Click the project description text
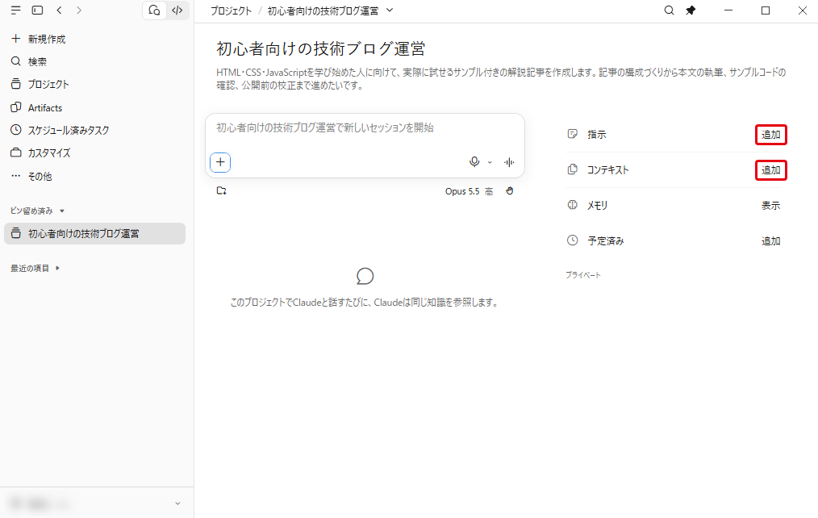Viewport: 818px width, 518px height. point(501,79)
